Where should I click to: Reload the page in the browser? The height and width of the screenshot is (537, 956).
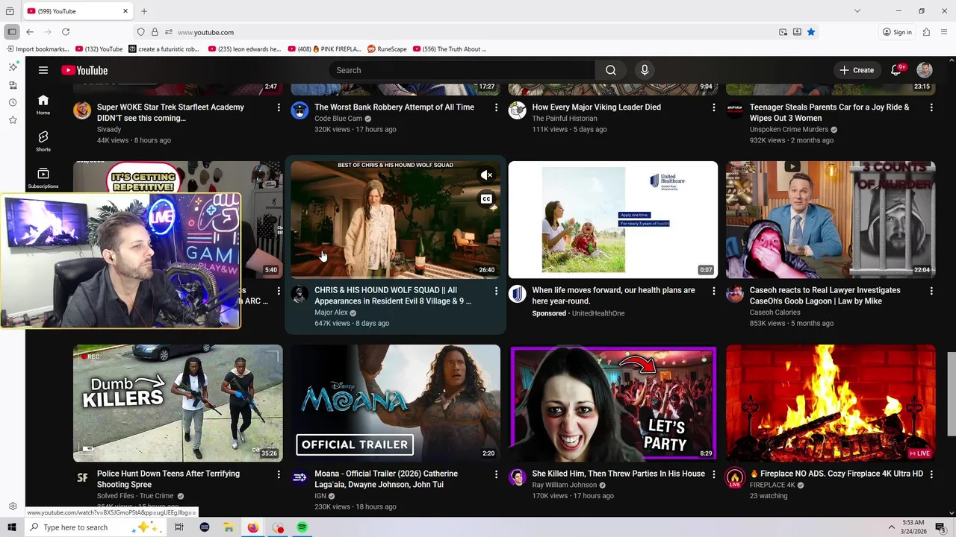(66, 32)
